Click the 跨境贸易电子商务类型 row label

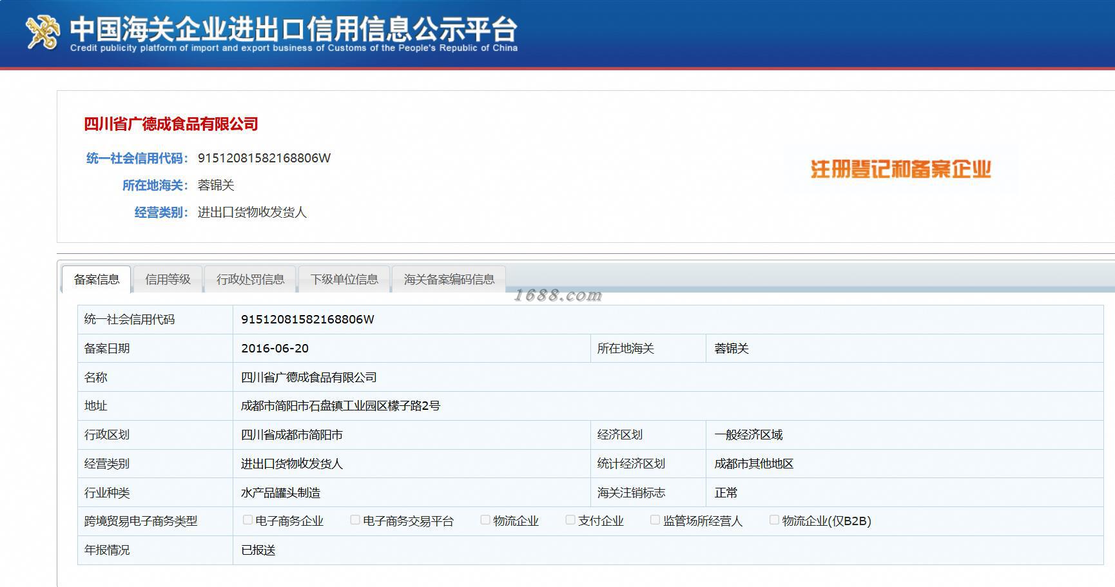[x=141, y=521]
